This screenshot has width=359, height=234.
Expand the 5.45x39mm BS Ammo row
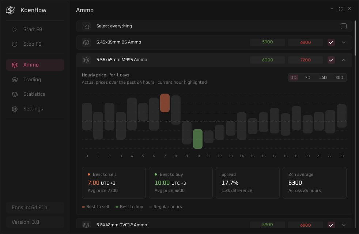343,42
